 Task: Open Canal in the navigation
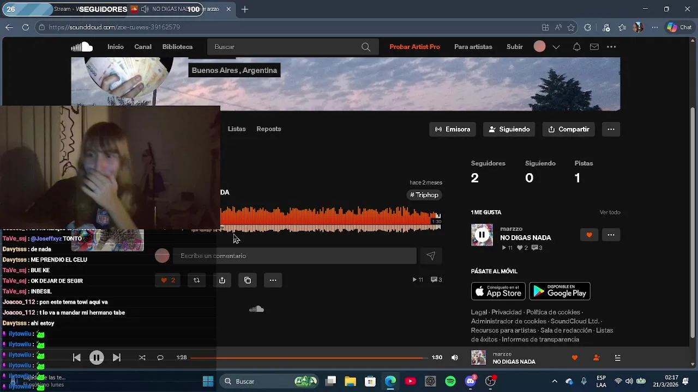[143, 47]
